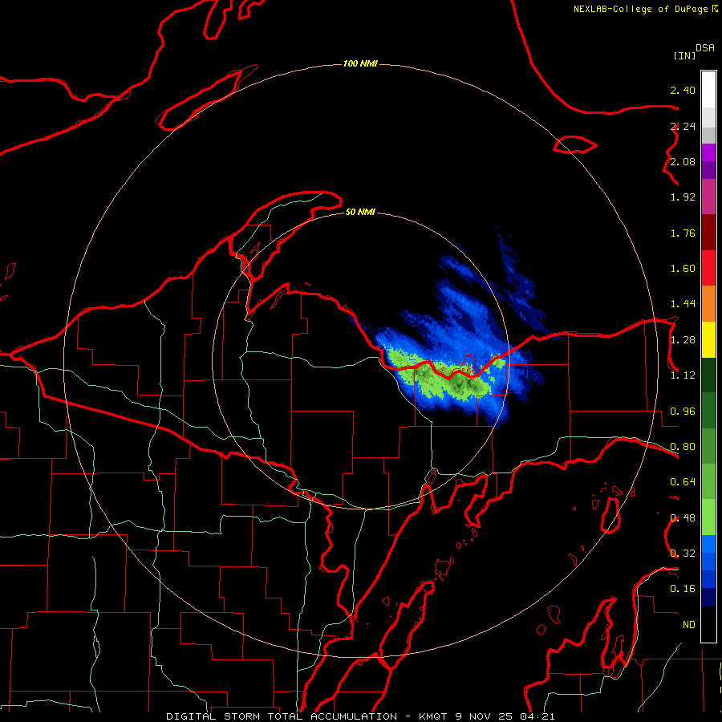Click the 2.24 legend value
Viewport: 722px width, 722px height.
click(x=683, y=126)
